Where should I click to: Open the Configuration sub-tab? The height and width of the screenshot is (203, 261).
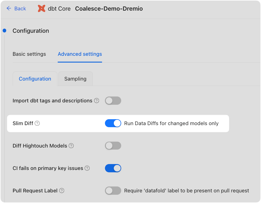click(35, 79)
